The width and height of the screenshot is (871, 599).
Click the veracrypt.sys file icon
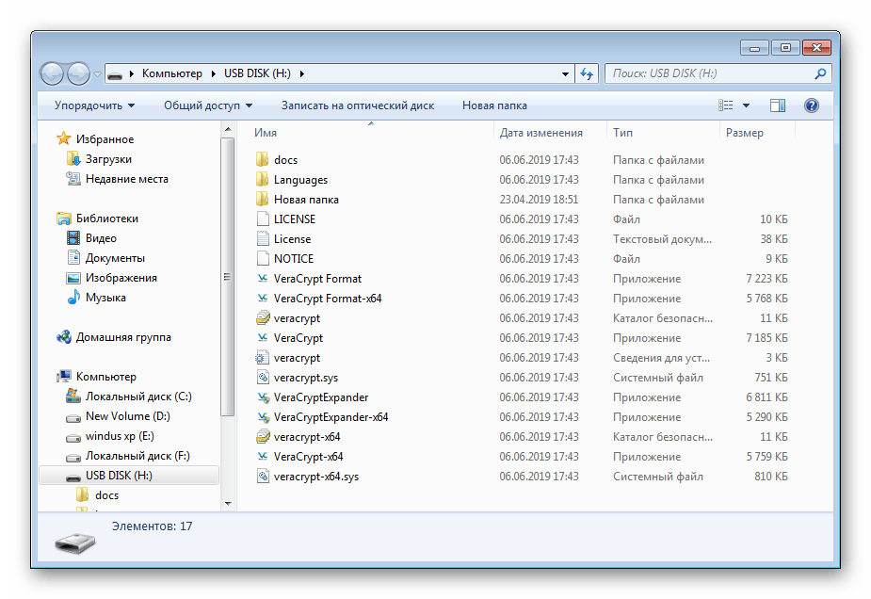click(263, 378)
